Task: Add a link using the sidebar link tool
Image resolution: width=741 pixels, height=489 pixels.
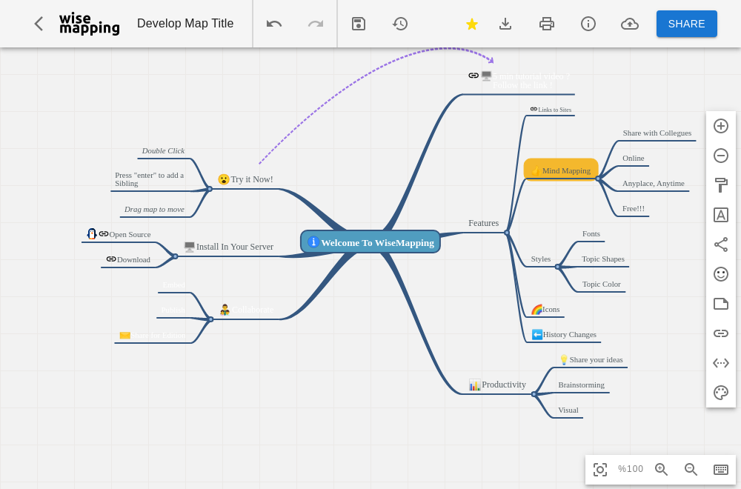Action: 721,333
